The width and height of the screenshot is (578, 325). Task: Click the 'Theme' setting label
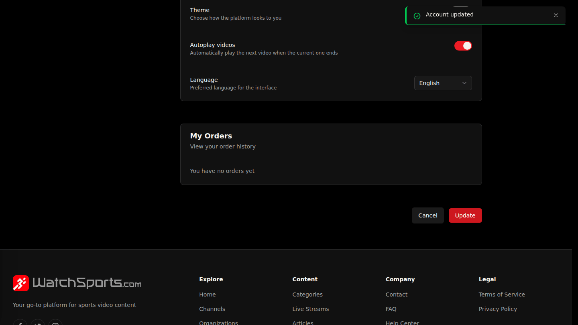[200, 10]
